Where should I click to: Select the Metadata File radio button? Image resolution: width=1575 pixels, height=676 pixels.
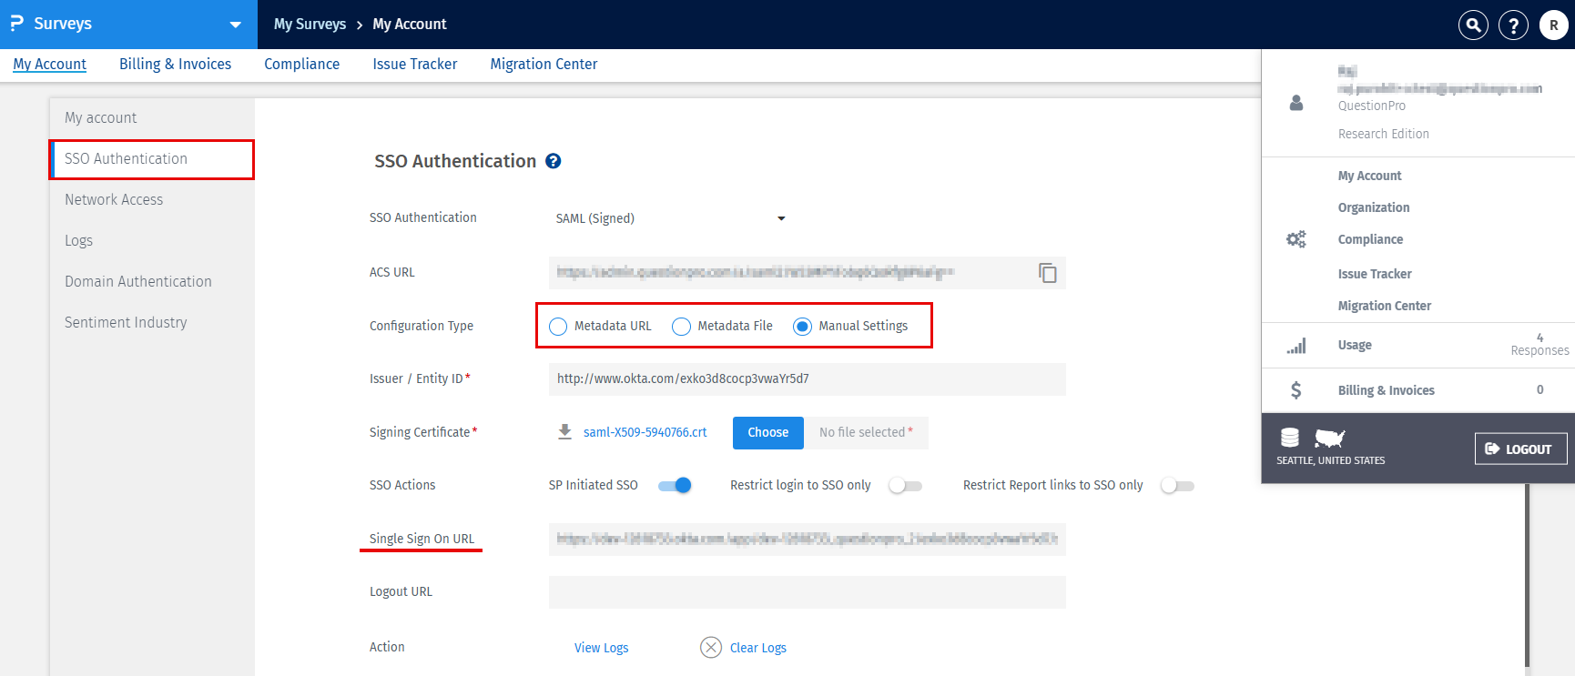pyautogui.click(x=681, y=327)
